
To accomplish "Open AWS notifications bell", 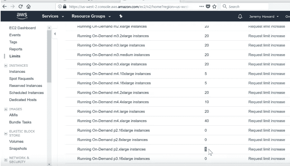I will point(240,16).
